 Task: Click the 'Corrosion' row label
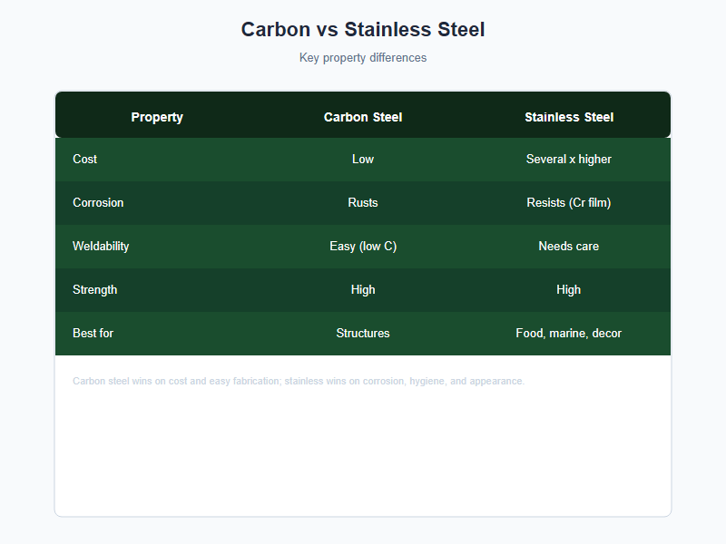pyautogui.click(x=98, y=202)
